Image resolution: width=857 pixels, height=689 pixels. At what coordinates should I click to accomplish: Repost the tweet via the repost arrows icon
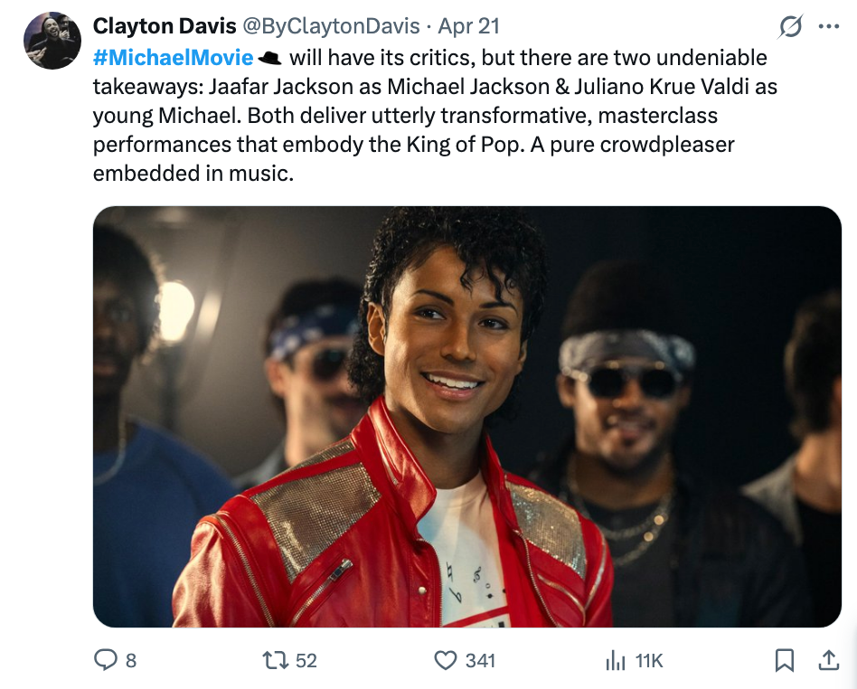coord(274,661)
